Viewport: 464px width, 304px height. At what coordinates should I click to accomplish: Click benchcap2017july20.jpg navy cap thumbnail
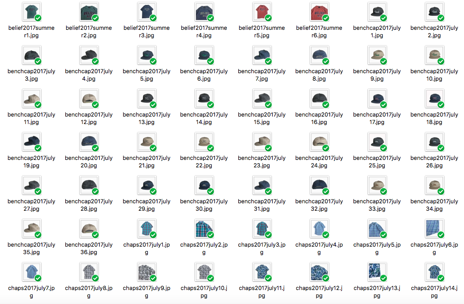point(89,142)
